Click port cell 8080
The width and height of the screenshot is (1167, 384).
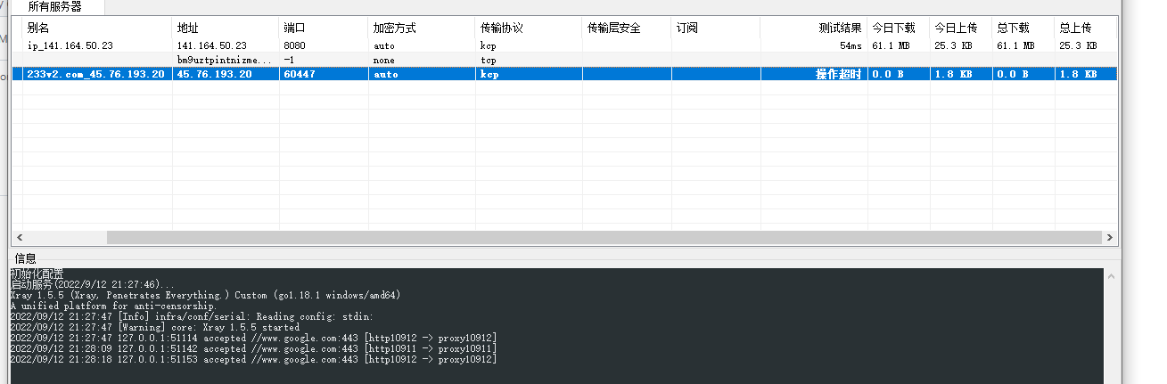coord(296,45)
